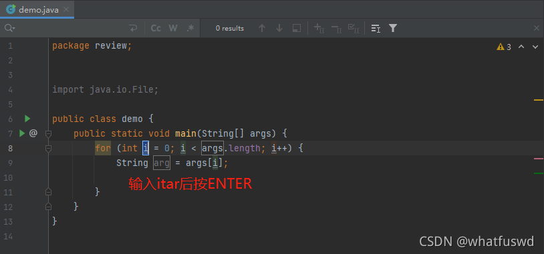This screenshot has width=544, height=254.
Task: Select all occurrences icon
Action: click(354, 29)
